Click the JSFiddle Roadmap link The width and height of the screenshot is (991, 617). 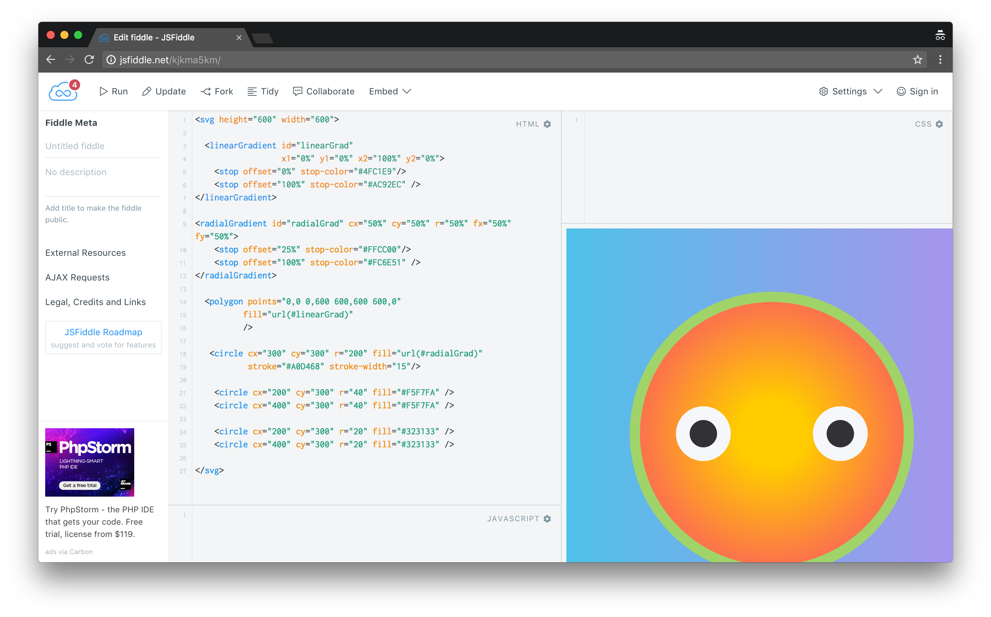tap(103, 332)
